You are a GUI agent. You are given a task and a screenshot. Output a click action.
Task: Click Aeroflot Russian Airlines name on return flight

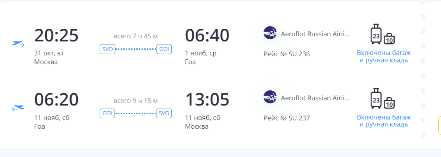[x=315, y=98]
